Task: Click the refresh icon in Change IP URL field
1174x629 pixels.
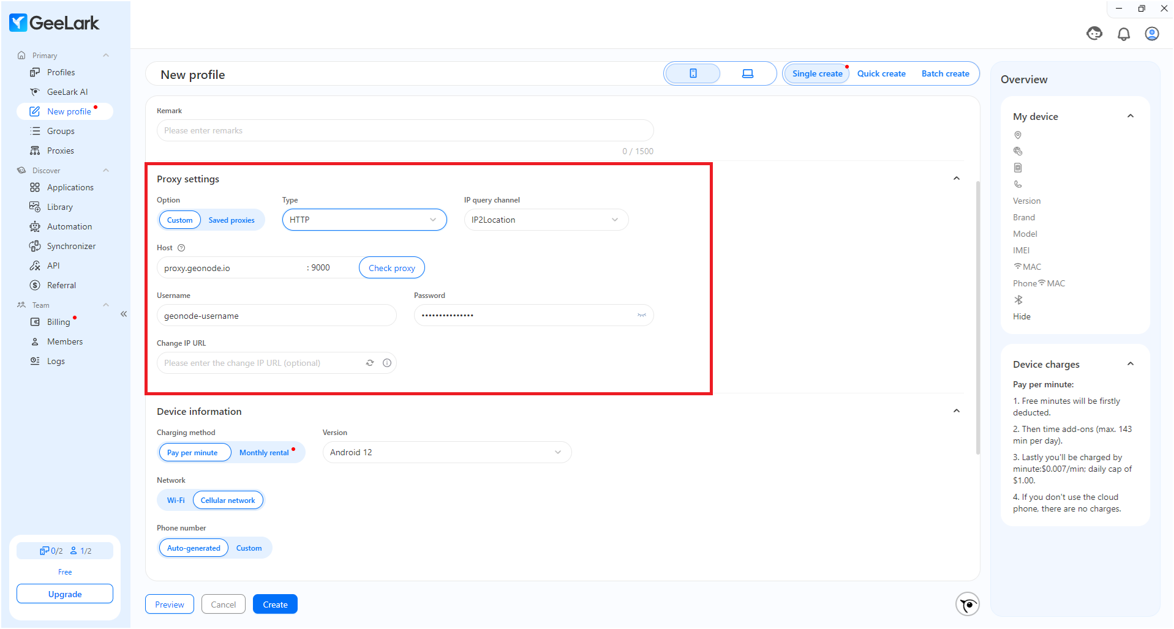Action: click(x=369, y=362)
